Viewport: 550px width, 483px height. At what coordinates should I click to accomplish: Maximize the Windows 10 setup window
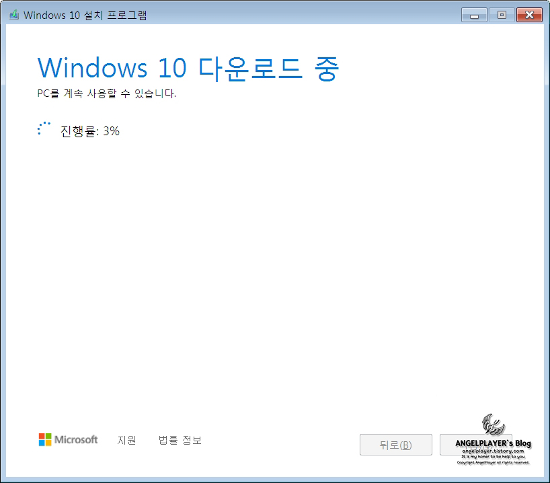coord(502,15)
